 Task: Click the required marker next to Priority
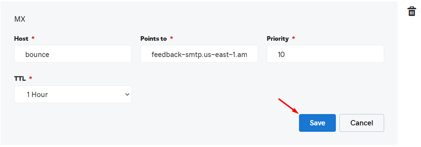[293, 38]
